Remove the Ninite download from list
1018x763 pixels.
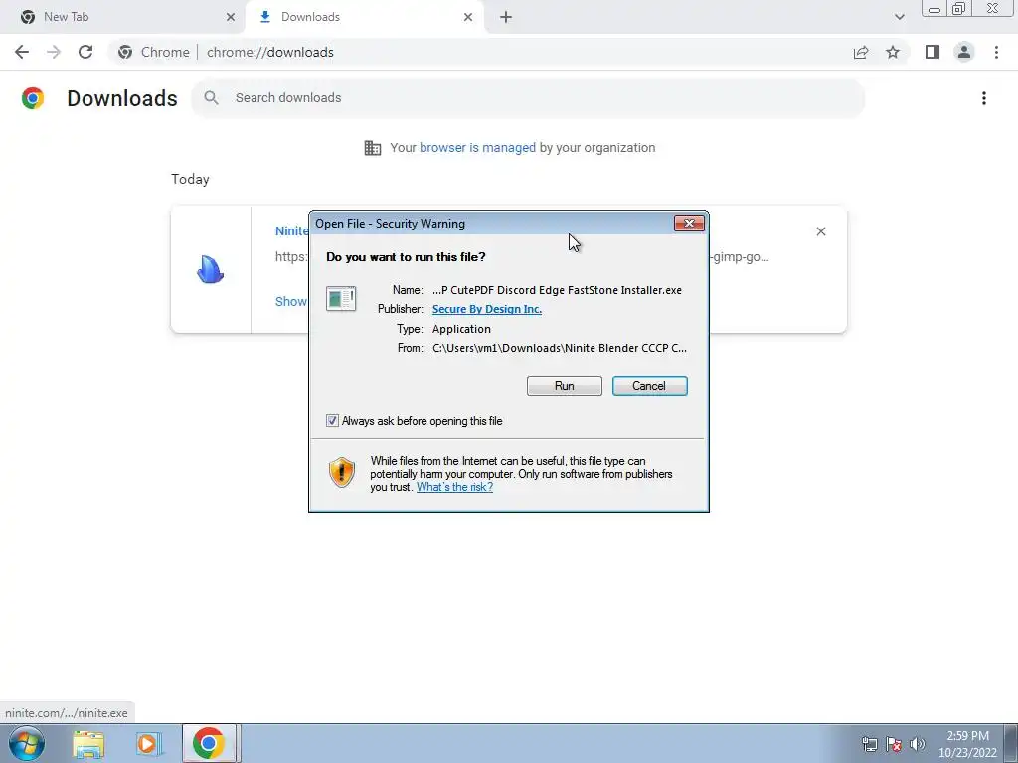click(820, 231)
